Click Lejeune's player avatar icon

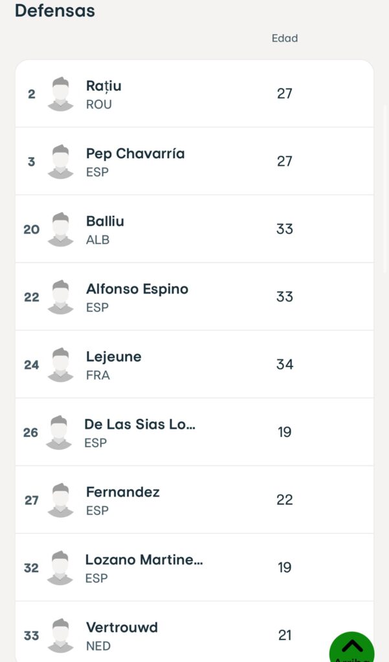pyautogui.click(x=60, y=365)
